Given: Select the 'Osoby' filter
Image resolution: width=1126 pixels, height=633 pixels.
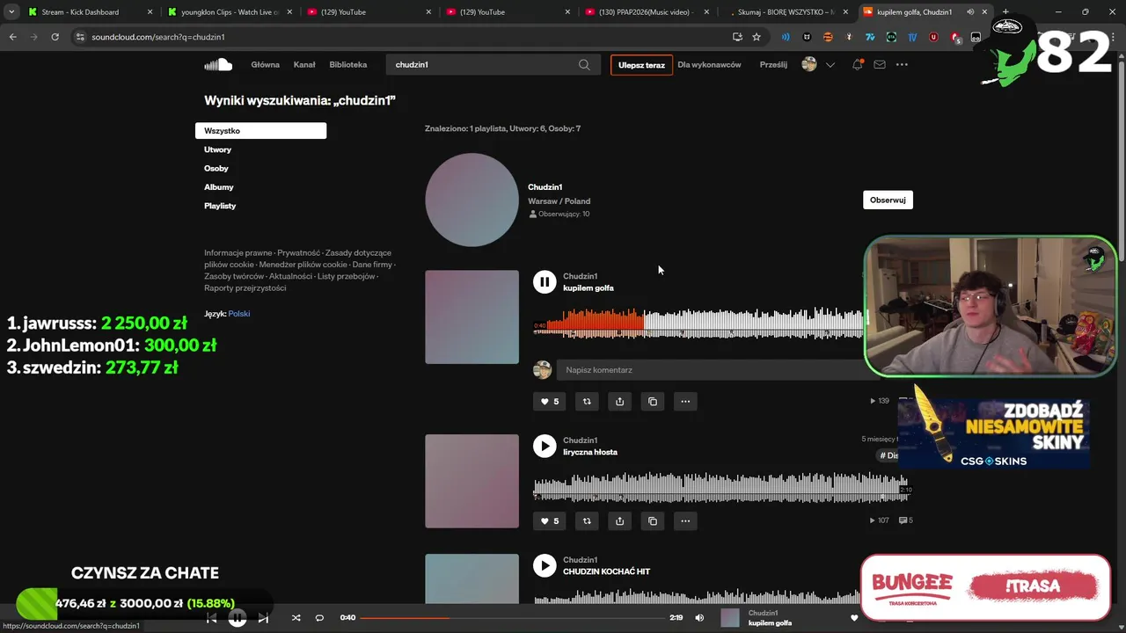Looking at the screenshot, I should [x=216, y=168].
